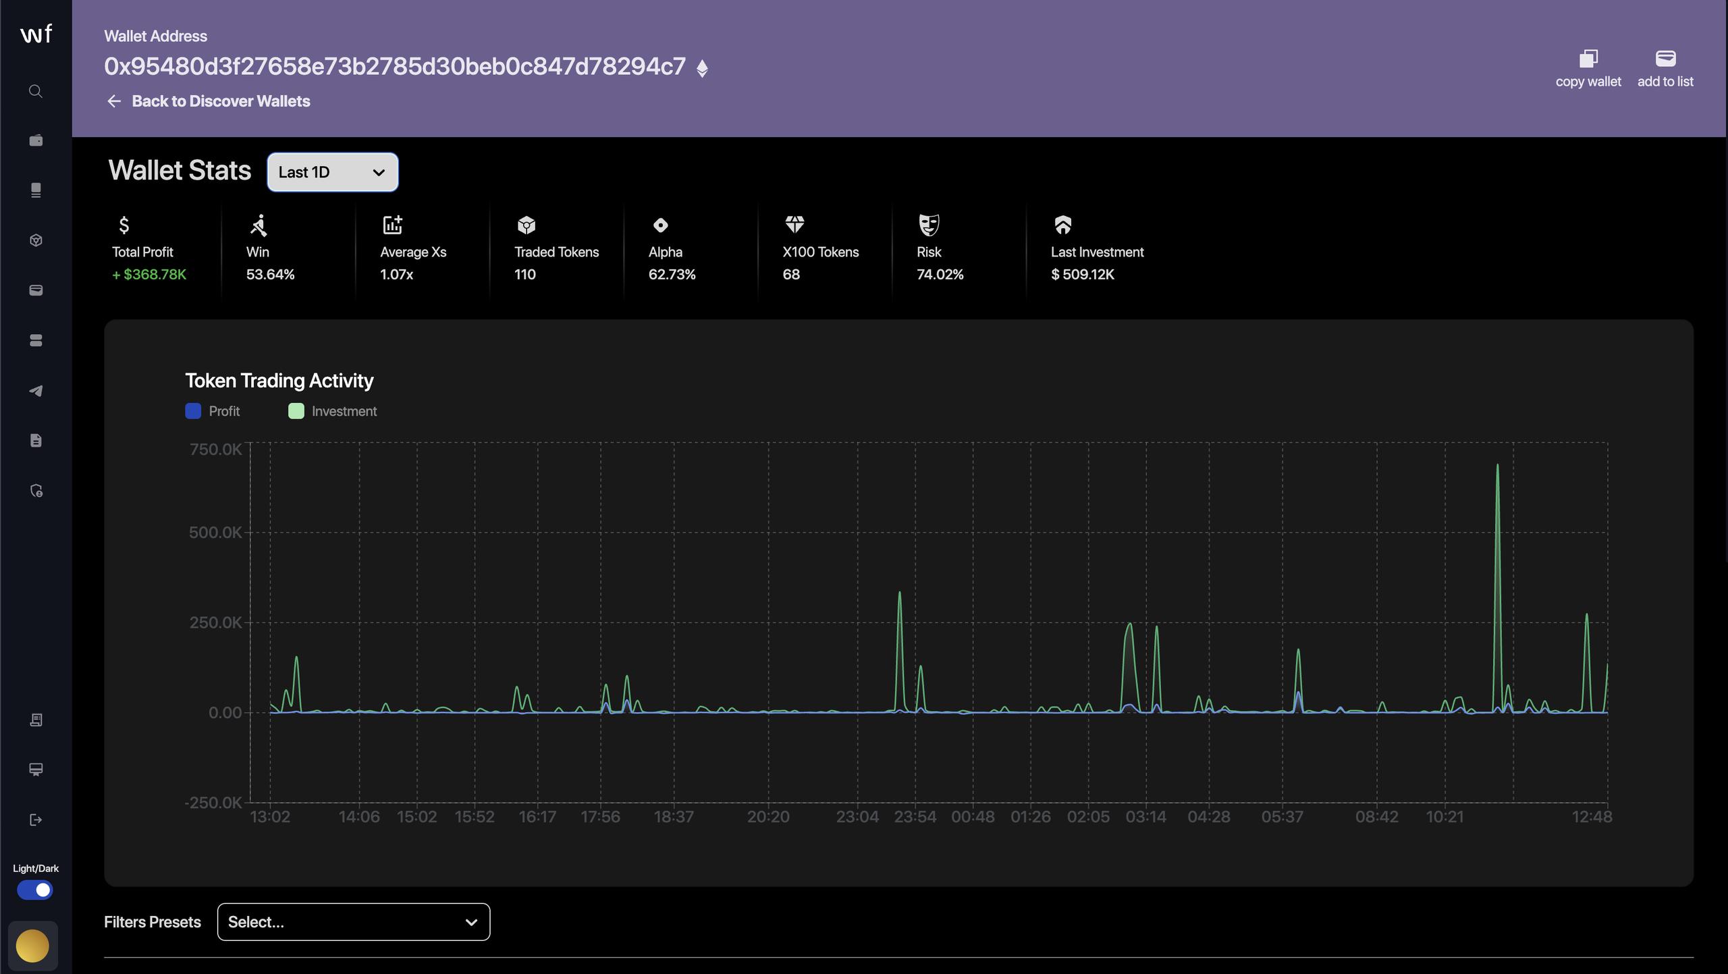Open the cube token icon in sidebar
Screen dimensions: 1728x974
tap(36, 240)
